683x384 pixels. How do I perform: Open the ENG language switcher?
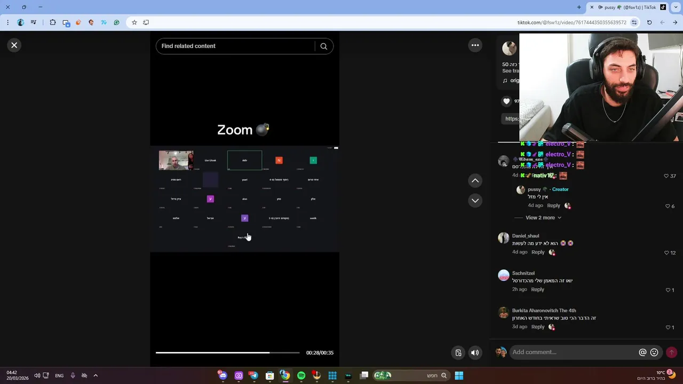(59, 375)
